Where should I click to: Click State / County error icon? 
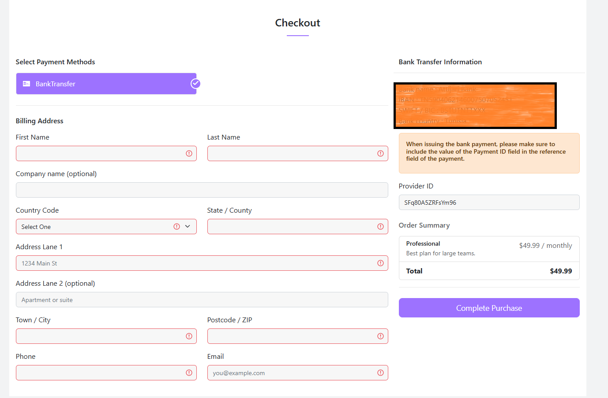coord(380,227)
